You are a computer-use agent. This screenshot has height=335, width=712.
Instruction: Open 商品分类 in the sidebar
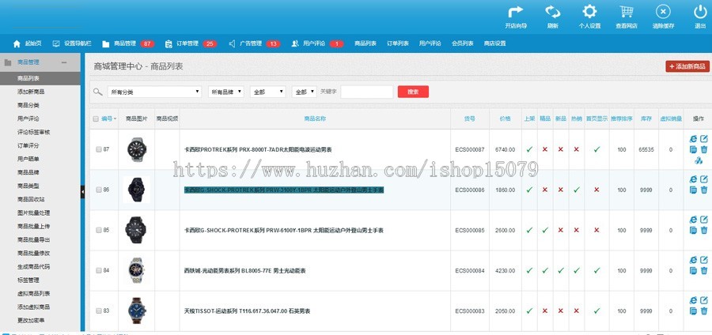pyautogui.click(x=28, y=105)
